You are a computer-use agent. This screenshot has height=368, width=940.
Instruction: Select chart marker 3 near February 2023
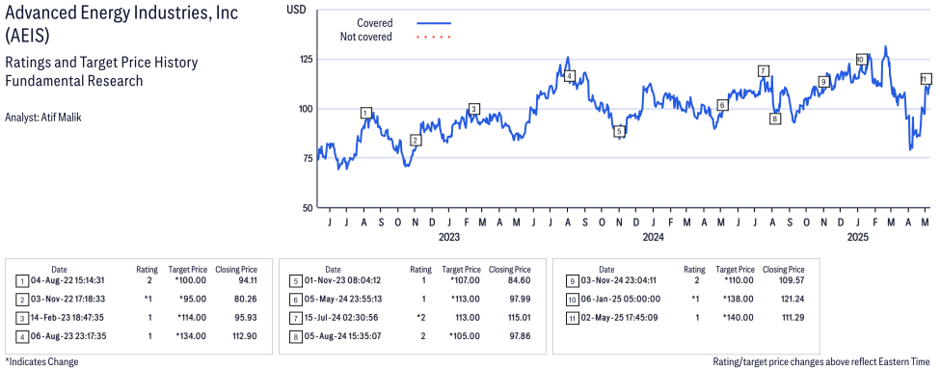[473, 109]
